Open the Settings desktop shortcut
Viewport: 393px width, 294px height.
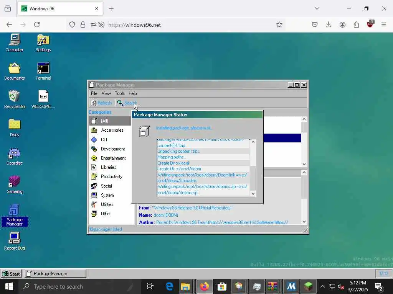point(43,43)
